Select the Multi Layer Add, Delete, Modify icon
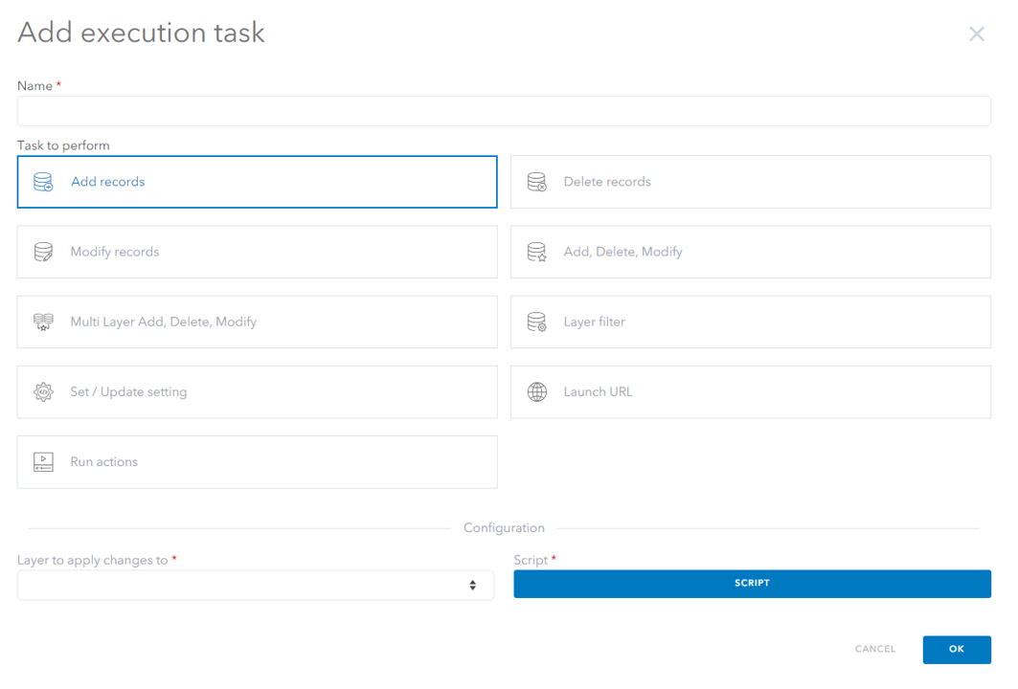 pyautogui.click(x=42, y=322)
